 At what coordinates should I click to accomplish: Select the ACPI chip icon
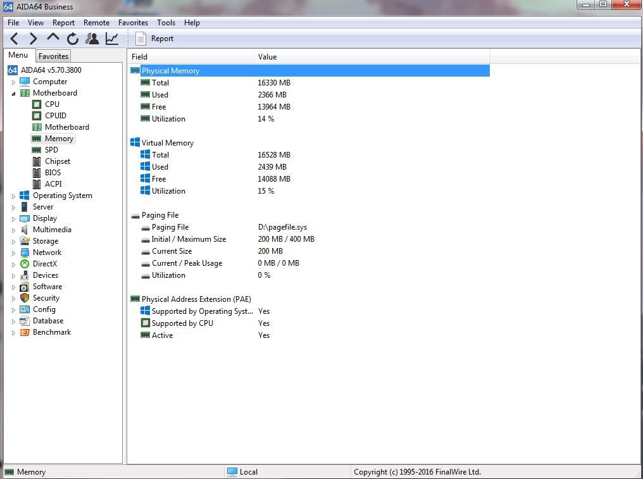(37, 184)
